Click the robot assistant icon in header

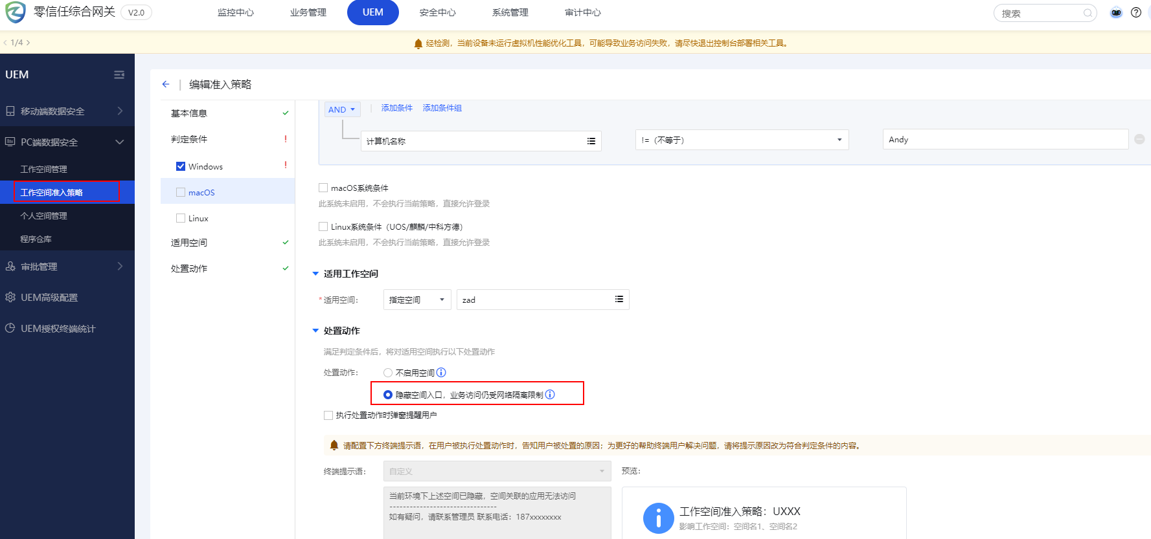coord(1116,12)
